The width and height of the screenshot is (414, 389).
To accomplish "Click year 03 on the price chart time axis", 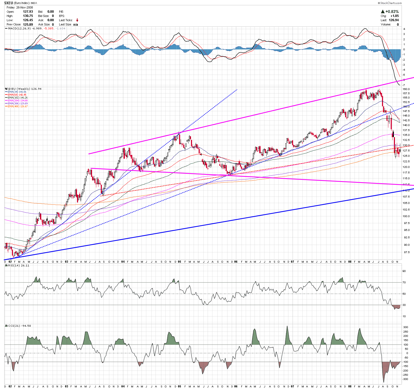I will pyautogui.click(x=67, y=262).
